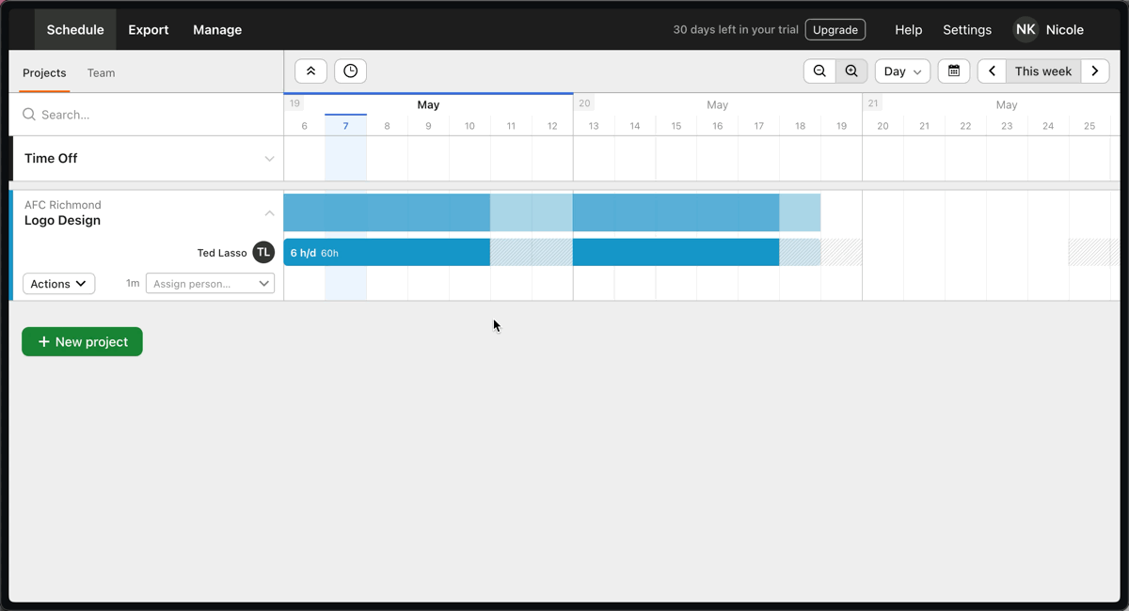Viewport: 1129px width, 611px height.
Task: Click the clock icon in toolbar
Action: (351, 71)
